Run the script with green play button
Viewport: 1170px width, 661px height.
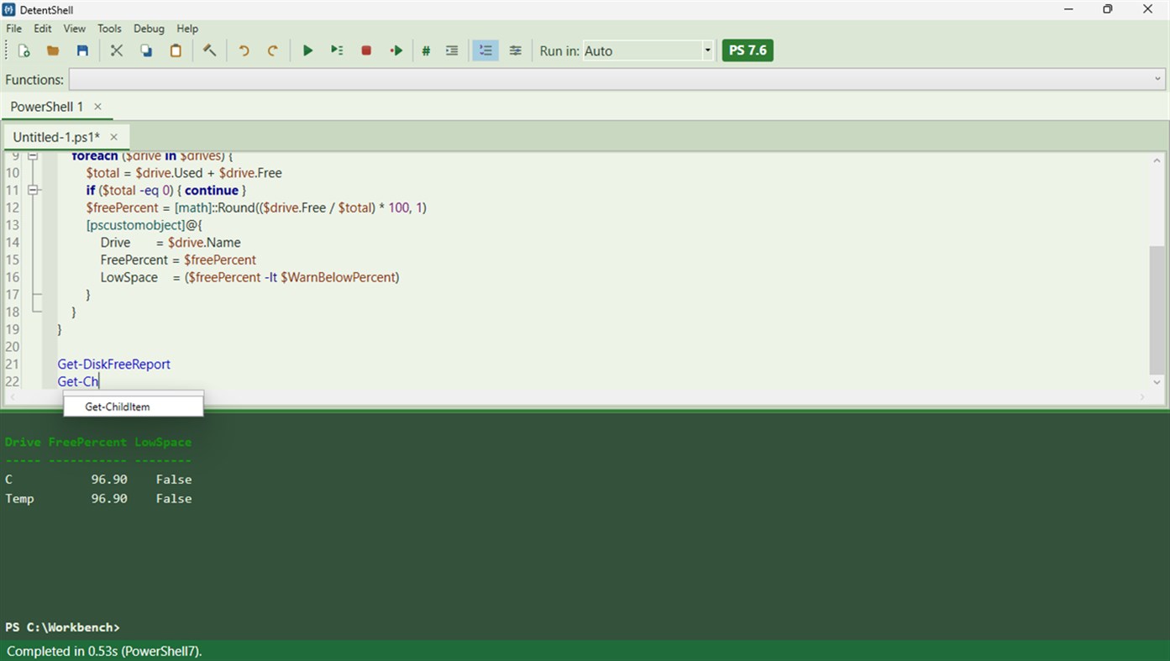(x=307, y=50)
